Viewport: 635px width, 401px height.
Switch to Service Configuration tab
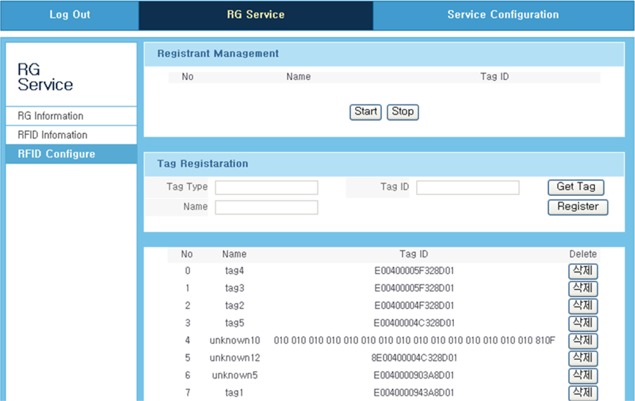pos(503,15)
